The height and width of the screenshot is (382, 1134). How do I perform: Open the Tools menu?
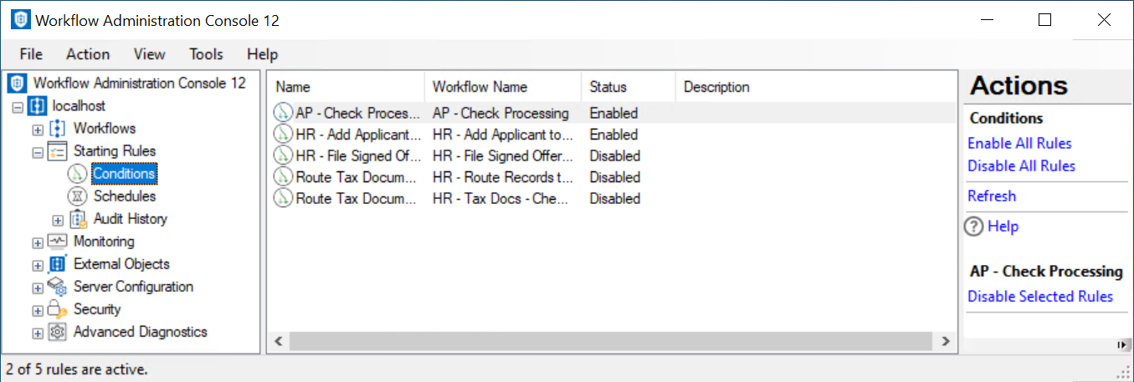tap(206, 54)
